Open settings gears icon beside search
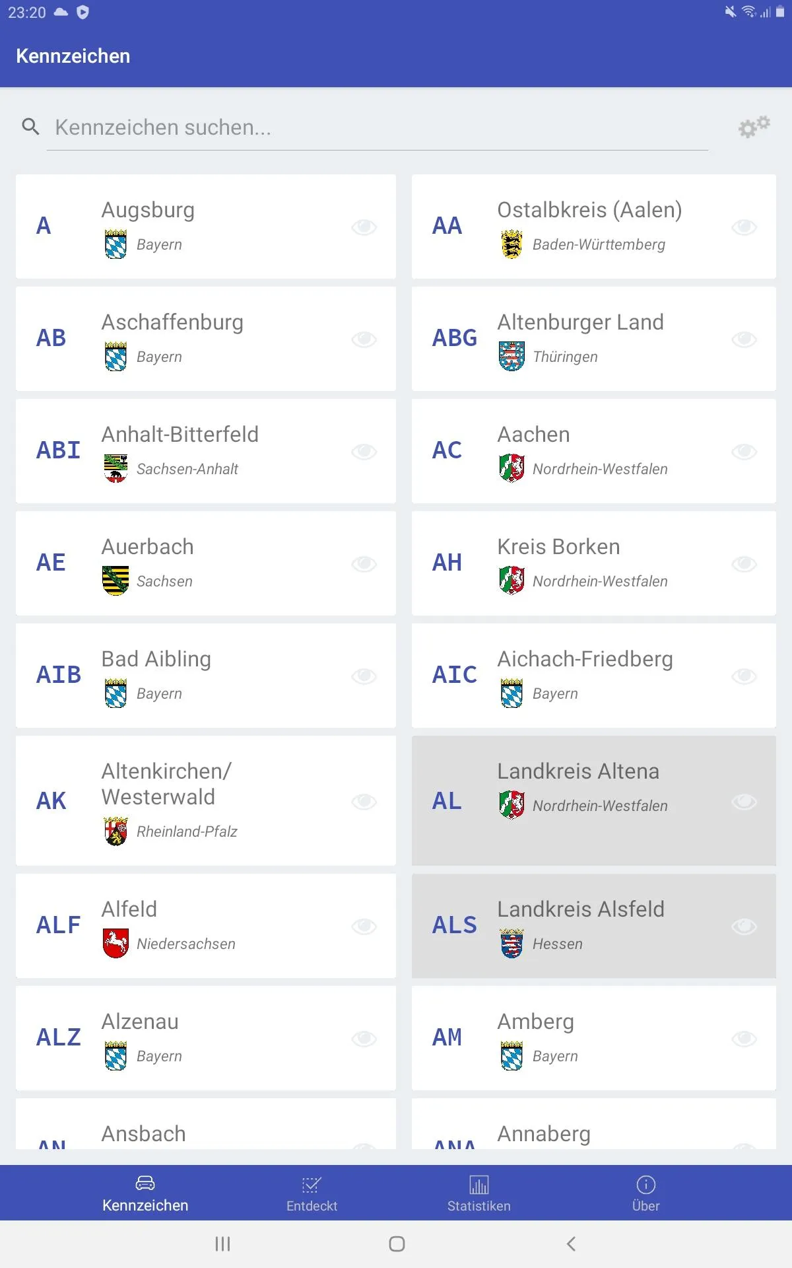The height and width of the screenshot is (1268, 792). (x=754, y=127)
